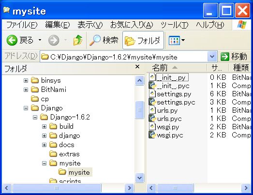The height and width of the screenshot is (195, 253).
Task: Select the __init__.py file icon
Action: pos(152,77)
